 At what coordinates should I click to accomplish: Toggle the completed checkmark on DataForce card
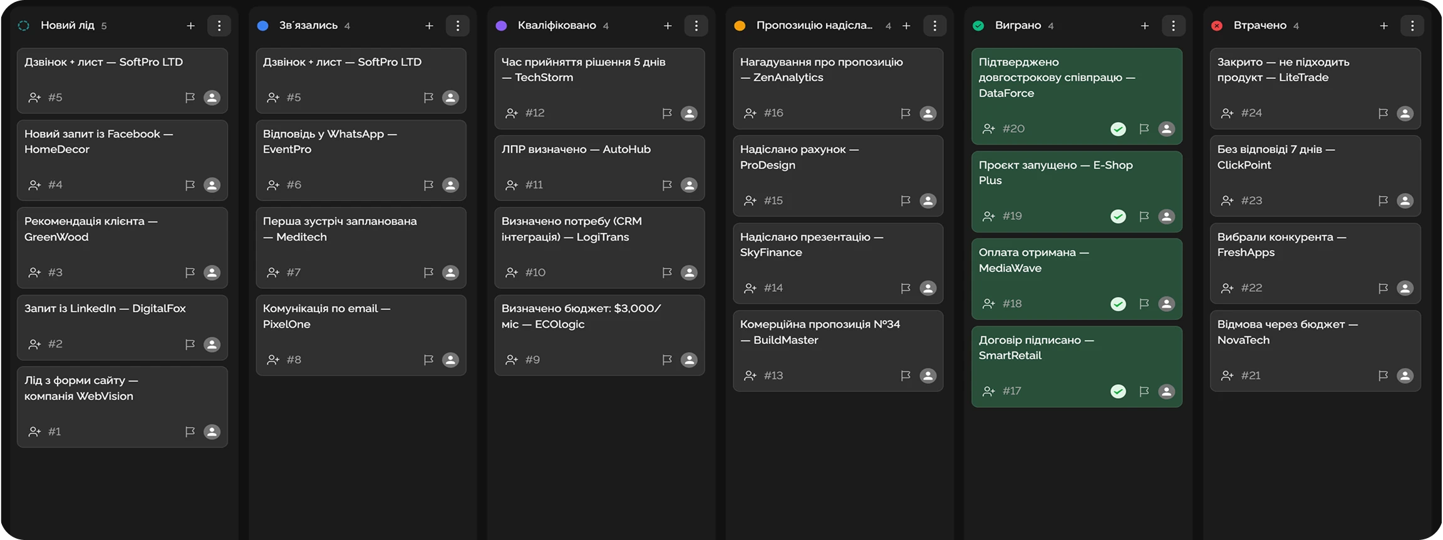(x=1118, y=129)
